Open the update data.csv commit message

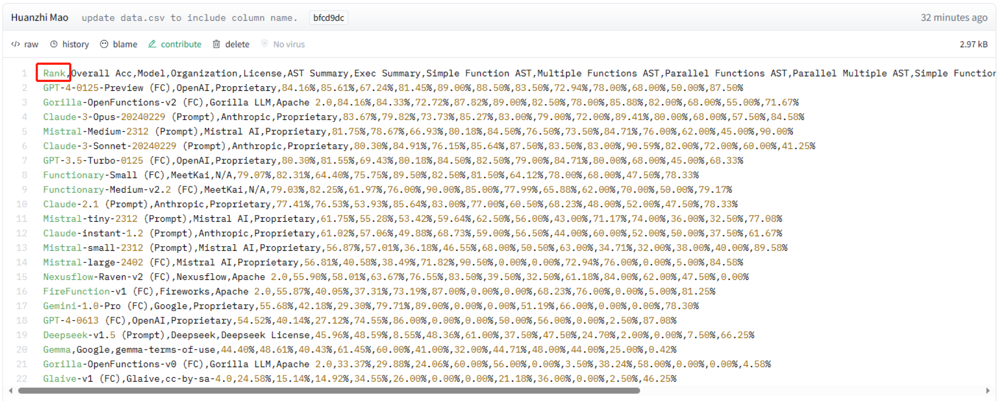click(x=189, y=18)
